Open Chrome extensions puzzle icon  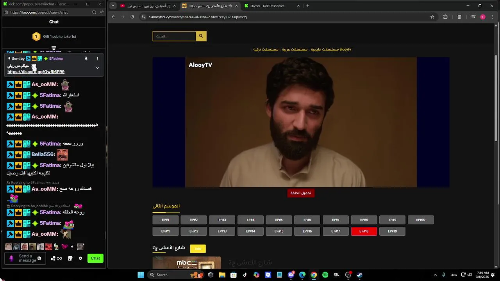pyautogui.click(x=445, y=17)
